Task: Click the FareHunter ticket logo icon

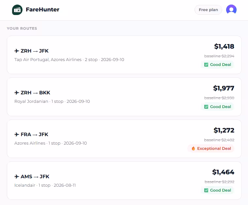Action: [17, 10]
